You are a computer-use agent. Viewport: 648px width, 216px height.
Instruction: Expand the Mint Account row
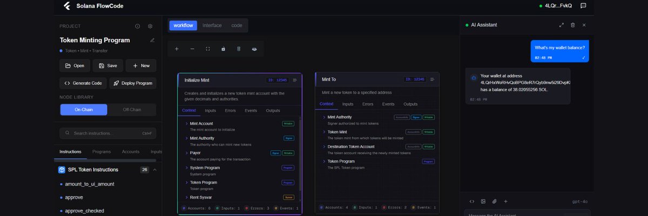pyautogui.click(x=186, y=124)
